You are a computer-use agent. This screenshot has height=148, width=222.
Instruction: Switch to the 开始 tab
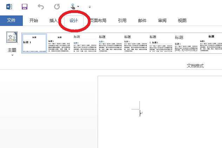tap(34, 20)
